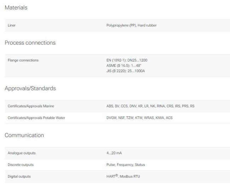This screenshot has width=230, height=185.
Task: Select the Discrete outputs label
Action: 21,165
